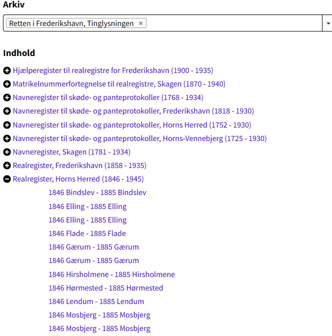This screenshot has width=332, height=336.
Task: Expand Navneregister Frederikshavn (1818 - 1930) plus icon
Action: [x=7, y=111]
